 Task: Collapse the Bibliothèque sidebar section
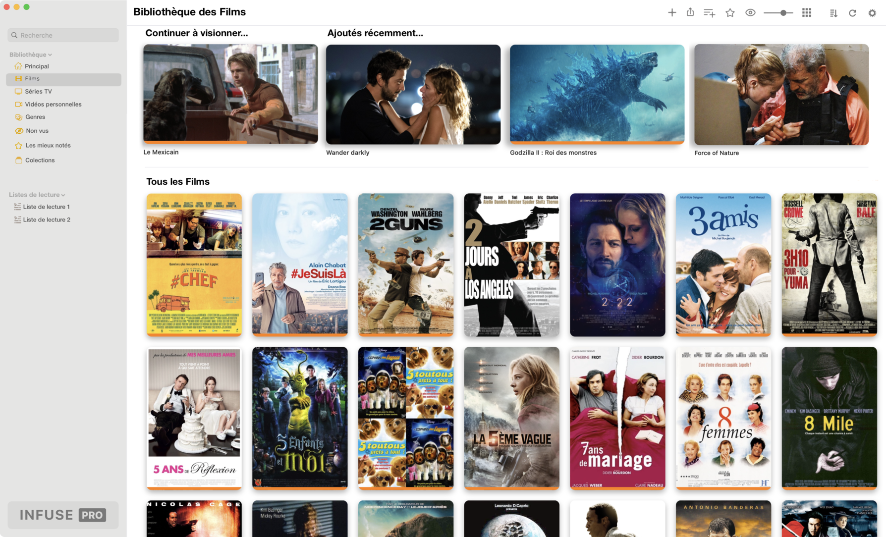(30, 54)
